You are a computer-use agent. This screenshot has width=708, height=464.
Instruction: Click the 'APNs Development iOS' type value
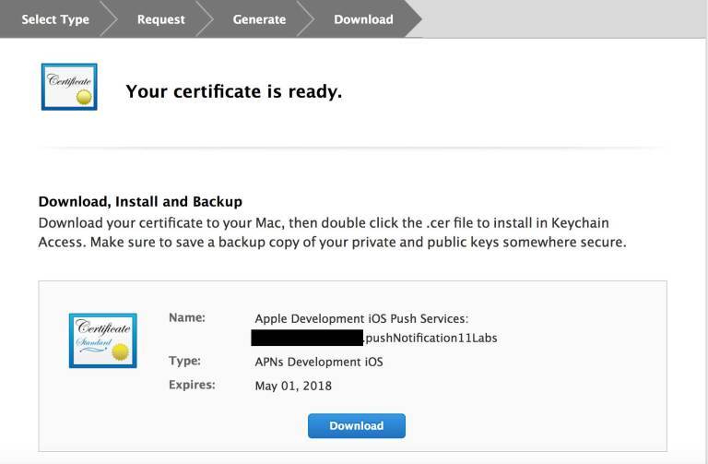coord(318,362)
